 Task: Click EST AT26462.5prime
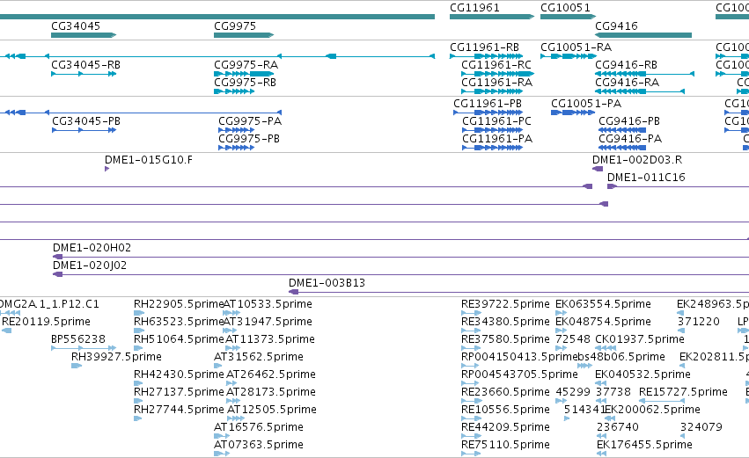point(231,383)
